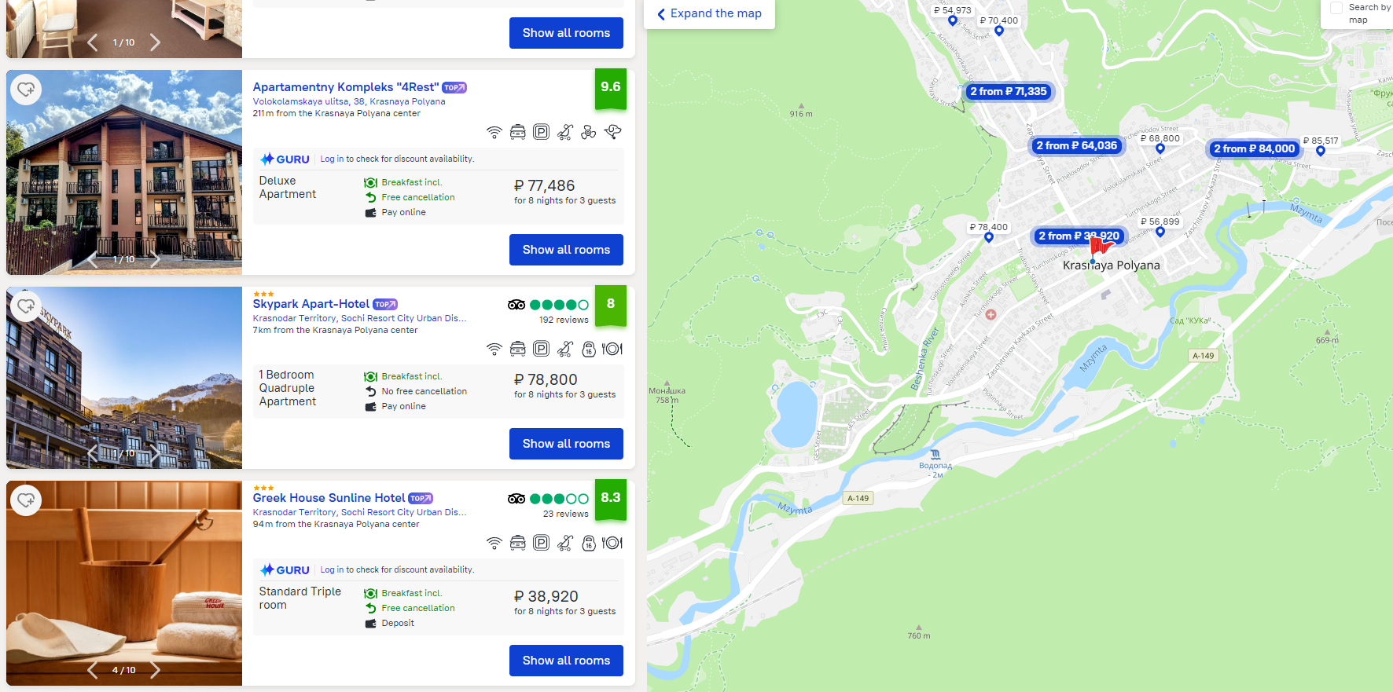The image size is (1393, 692).
Task: Select the ₽ 78,400 map price marker
Action: pos(989,232)
